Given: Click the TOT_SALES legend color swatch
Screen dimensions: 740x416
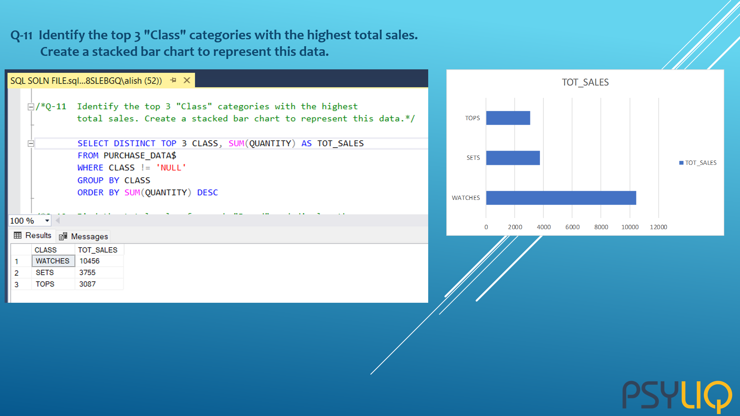Looking at the screenshot, I should [x=681, y=163].
